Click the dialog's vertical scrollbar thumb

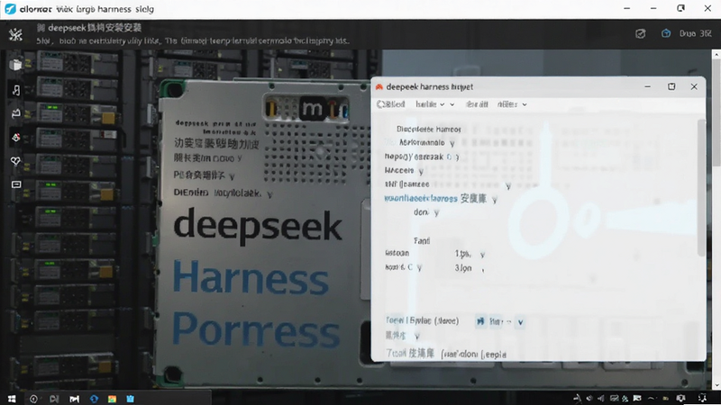point(701,187)
